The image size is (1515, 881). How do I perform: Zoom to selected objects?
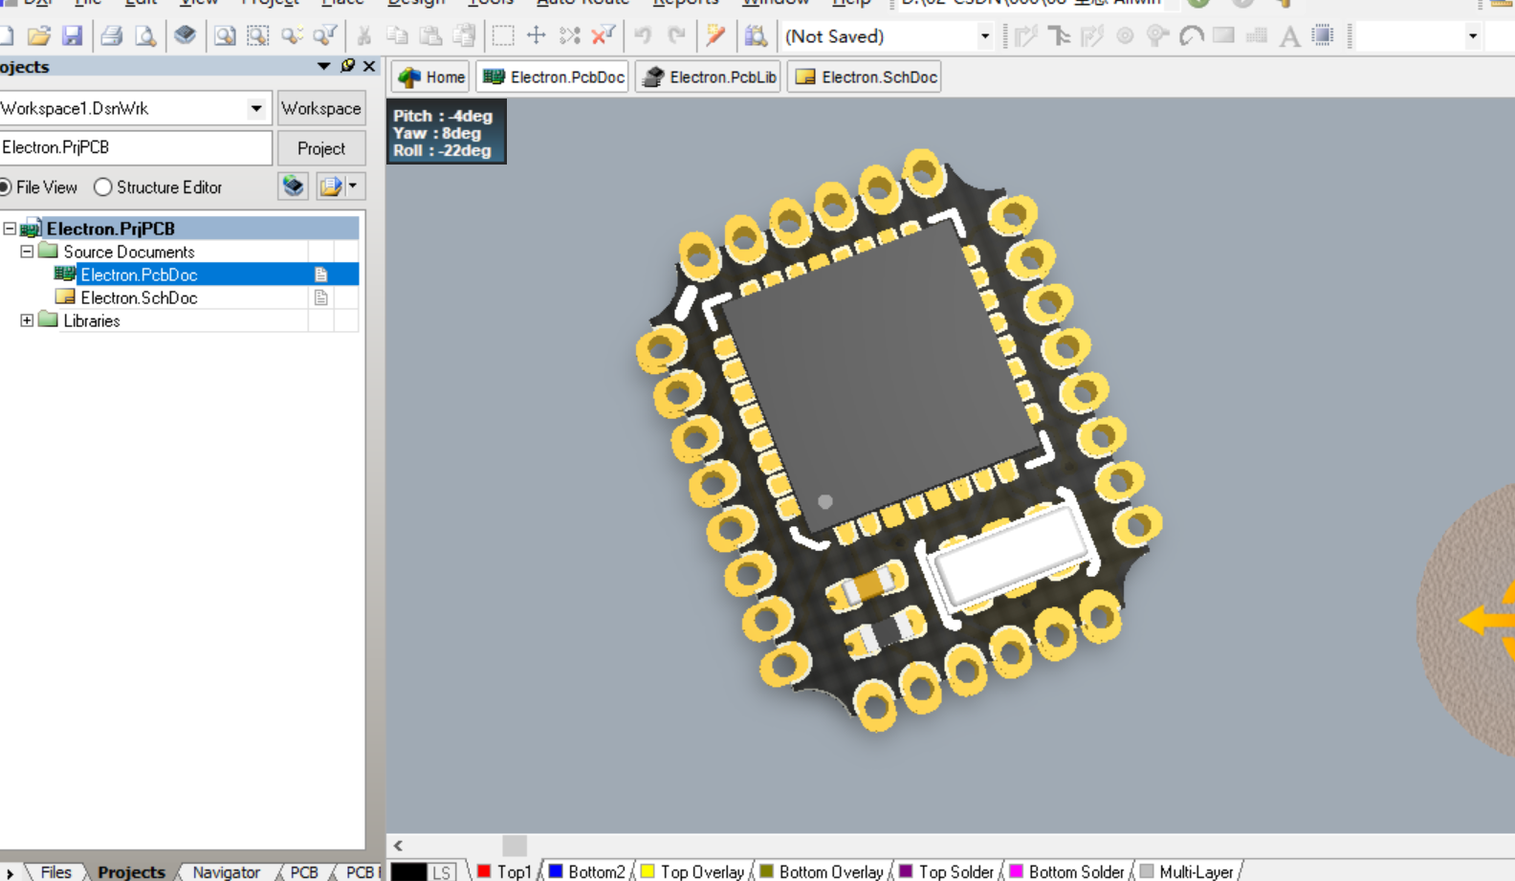pyautogui.click(x=292, y=36)
